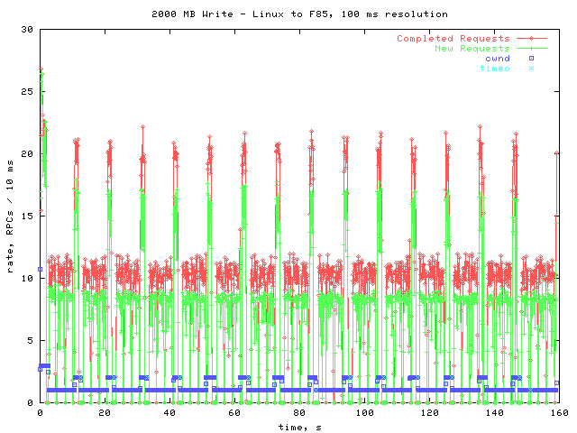This screenshot has width=577, height=433.
Task: Click the y-axis tick label 30
Action: (x=27, y=30)
